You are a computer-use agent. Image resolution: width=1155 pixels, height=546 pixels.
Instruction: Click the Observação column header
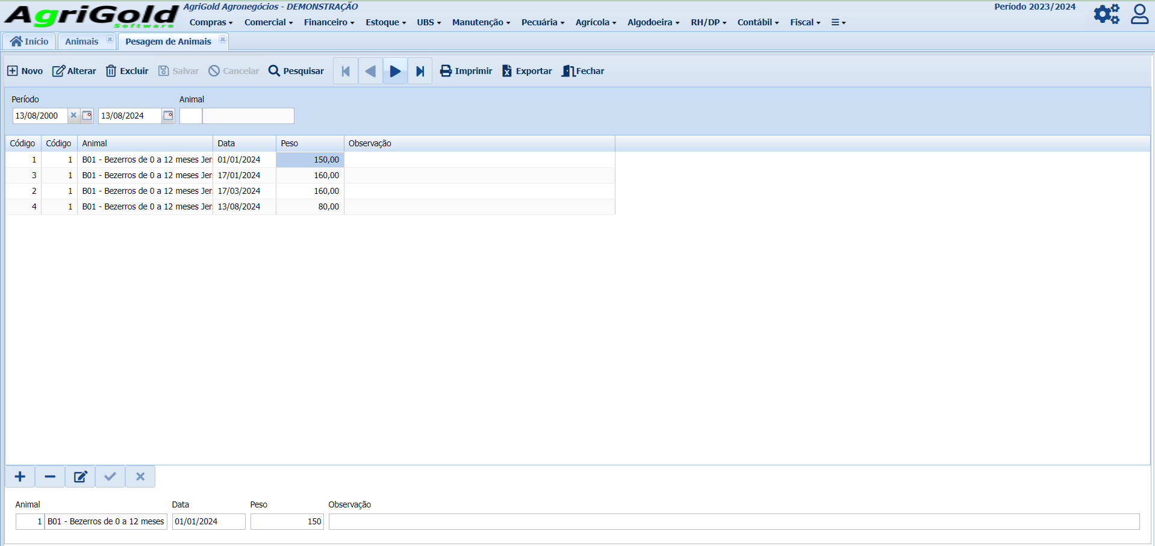(479, 143)
